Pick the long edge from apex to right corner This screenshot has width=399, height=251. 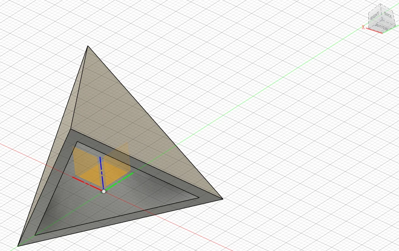click(155, 123)
